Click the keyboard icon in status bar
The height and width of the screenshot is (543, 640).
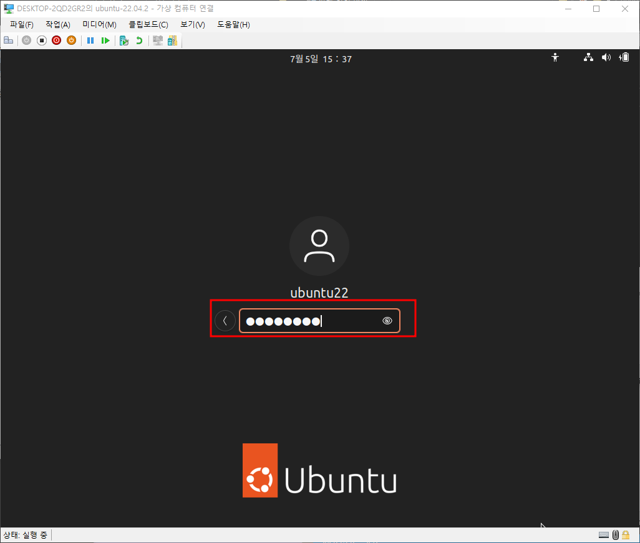(604, 535)
